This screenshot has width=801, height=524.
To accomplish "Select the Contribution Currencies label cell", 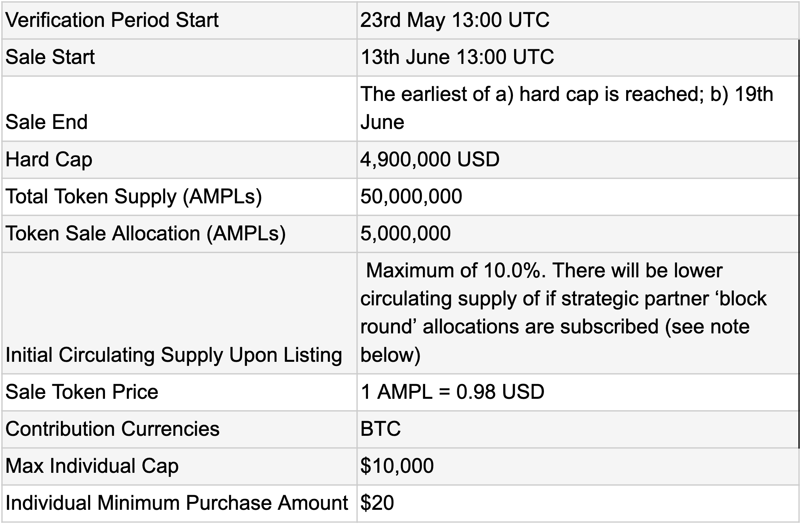I will point(179,429).
